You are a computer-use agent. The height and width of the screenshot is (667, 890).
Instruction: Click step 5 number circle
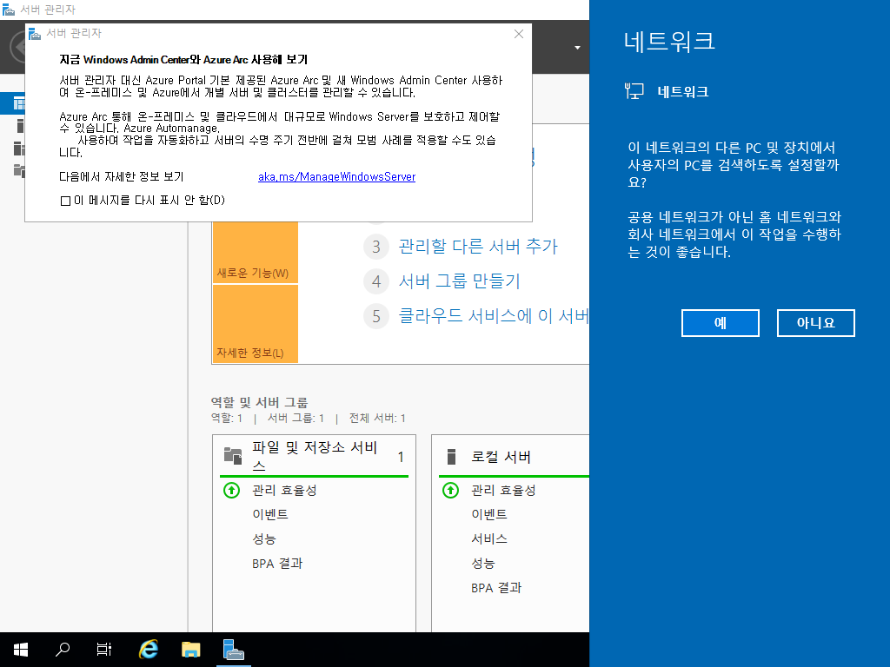[375, 316]
